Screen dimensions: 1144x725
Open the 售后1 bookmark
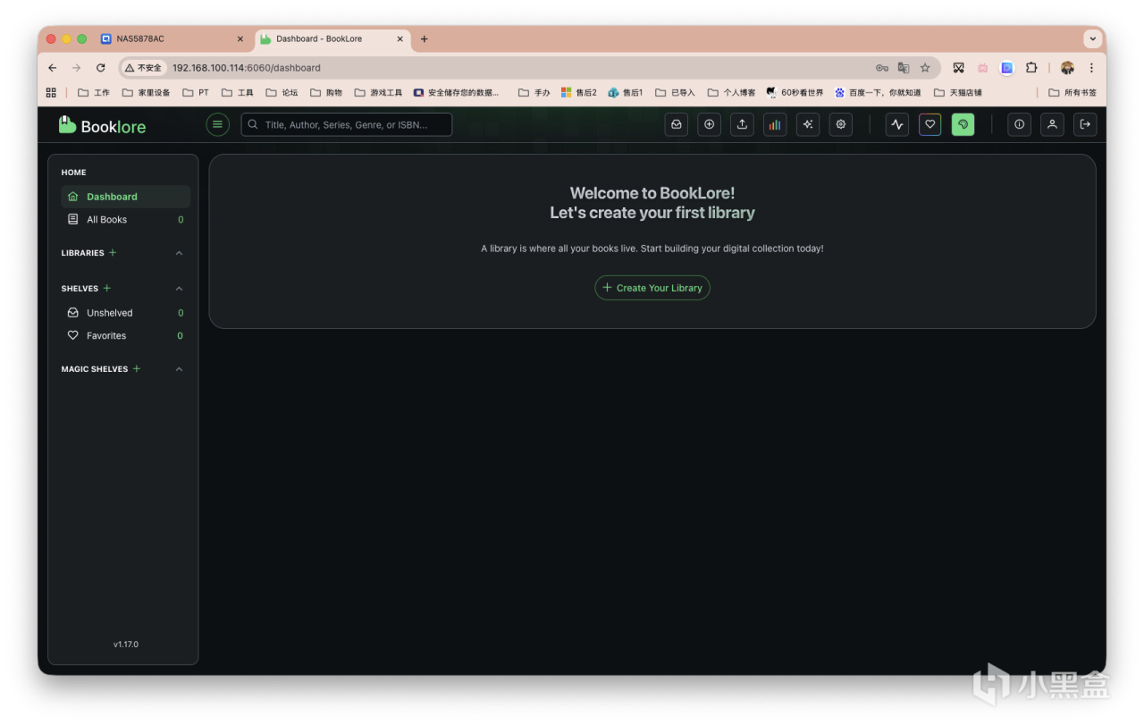(625, 92)
